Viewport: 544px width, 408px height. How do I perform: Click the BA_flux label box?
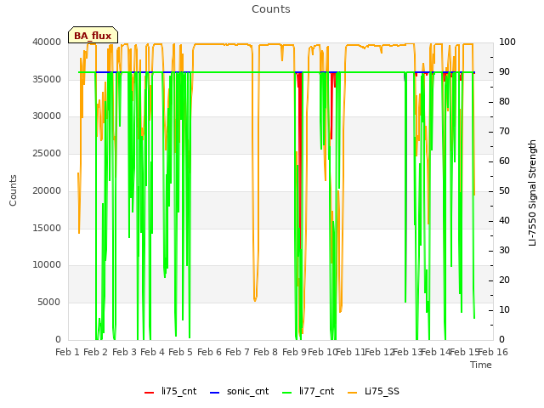[x=93, y=35]
